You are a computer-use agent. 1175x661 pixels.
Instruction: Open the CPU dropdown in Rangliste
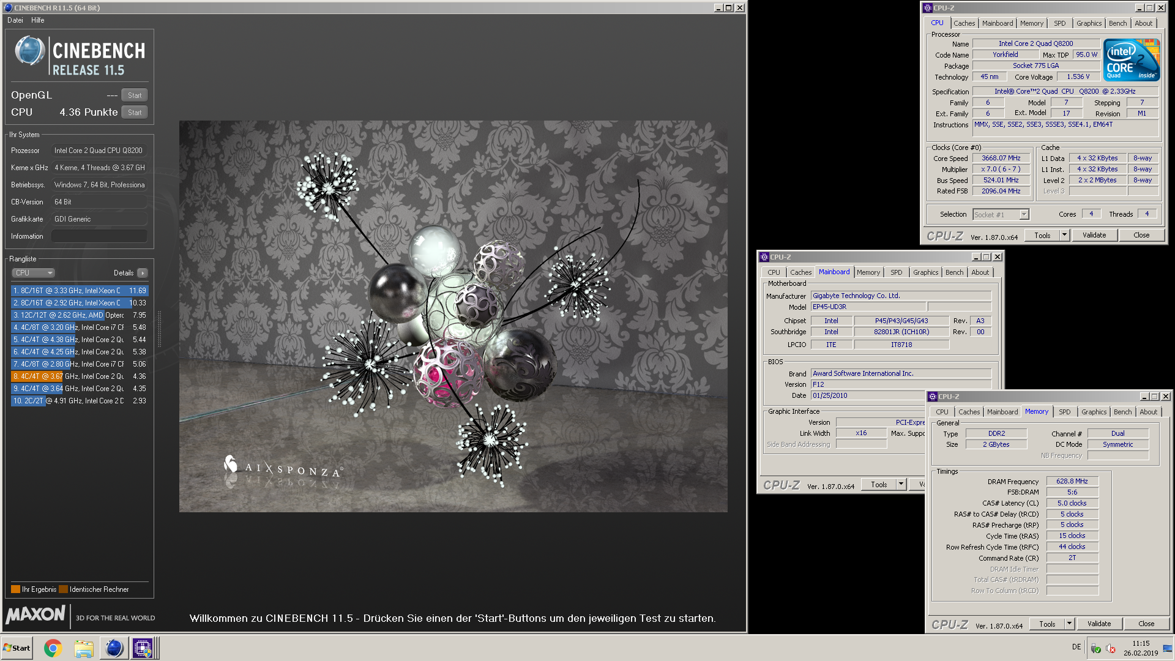[34, 273]
